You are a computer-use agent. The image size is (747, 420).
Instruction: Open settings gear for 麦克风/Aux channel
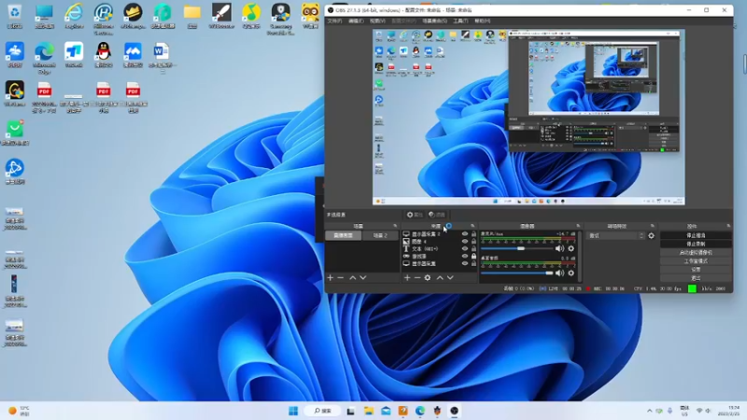point(571,248)
